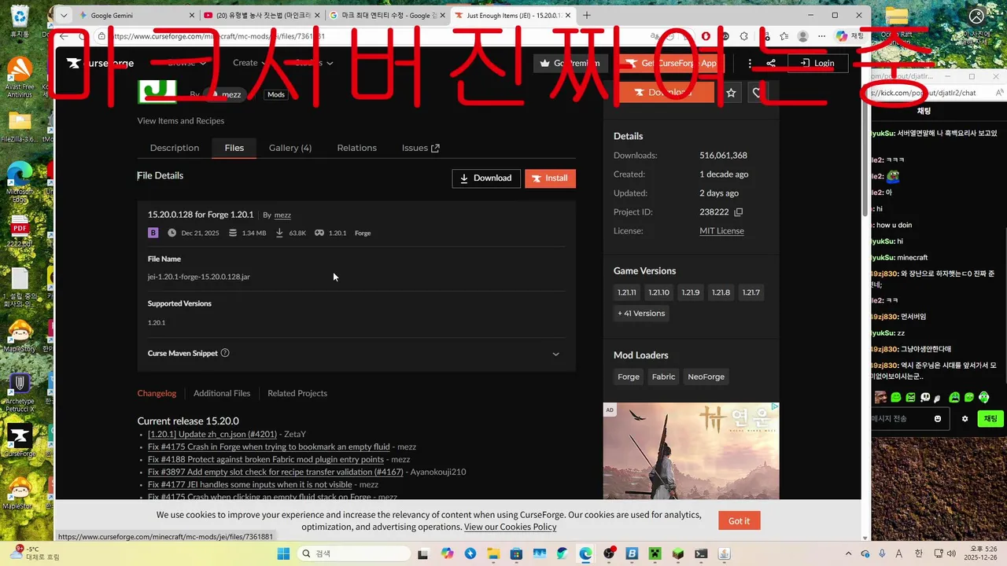Open the mezz author link in file details
Screen dimensions: 1007x566
click(282, 215)
